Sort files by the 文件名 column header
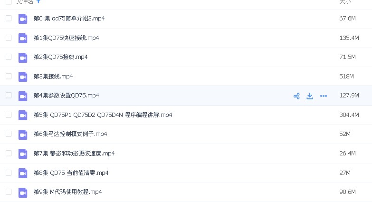The image size is (372, 202). 25,2
